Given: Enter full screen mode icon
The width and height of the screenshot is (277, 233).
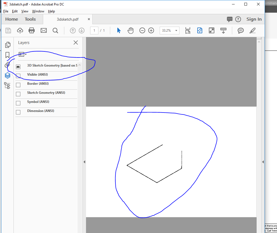Looking at the screenshot, I should 212,31.
